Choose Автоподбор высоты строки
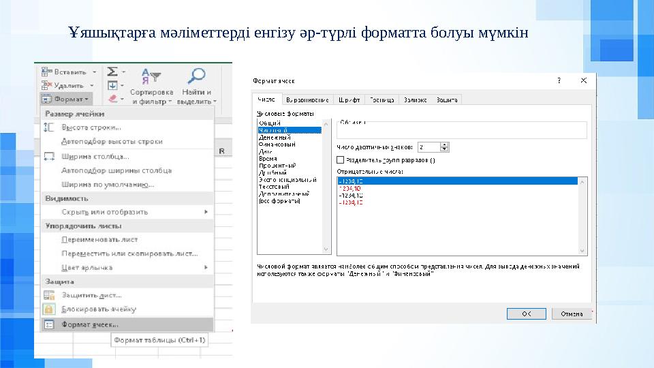This screenshot has width=654, height=368. pyautogui.click(x=127, y=142)
